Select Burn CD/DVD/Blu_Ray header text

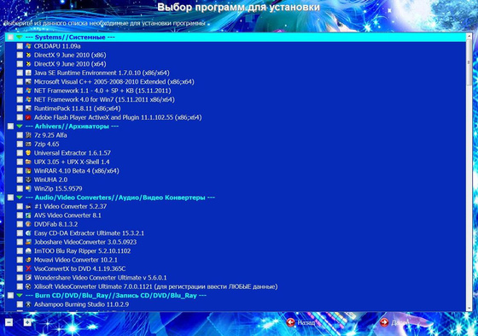pos(116,295)
